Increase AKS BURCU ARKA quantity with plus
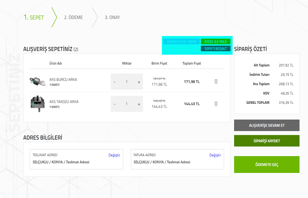The width and height of the screenshot is (308, 198). click(x=139, y=82)
